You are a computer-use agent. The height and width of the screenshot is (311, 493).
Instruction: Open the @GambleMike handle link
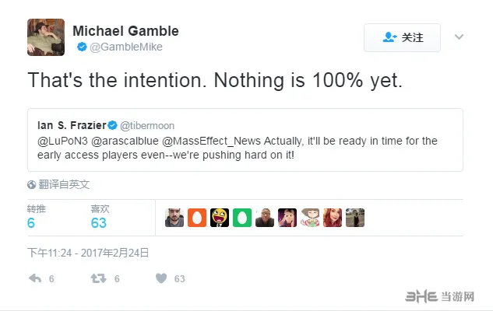click(126, 47)
